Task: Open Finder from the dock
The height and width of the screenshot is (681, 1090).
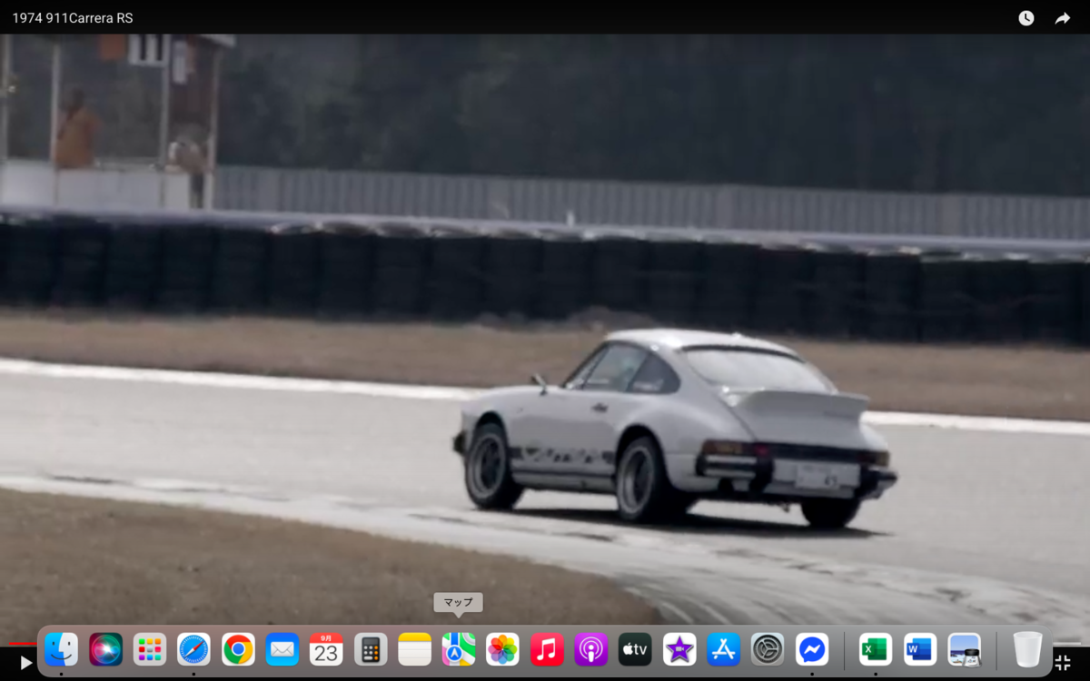Action: click(62, 649)
